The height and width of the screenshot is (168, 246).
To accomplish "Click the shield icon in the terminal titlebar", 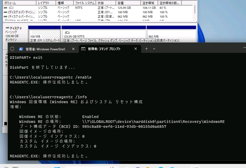I will coord(12,49).
